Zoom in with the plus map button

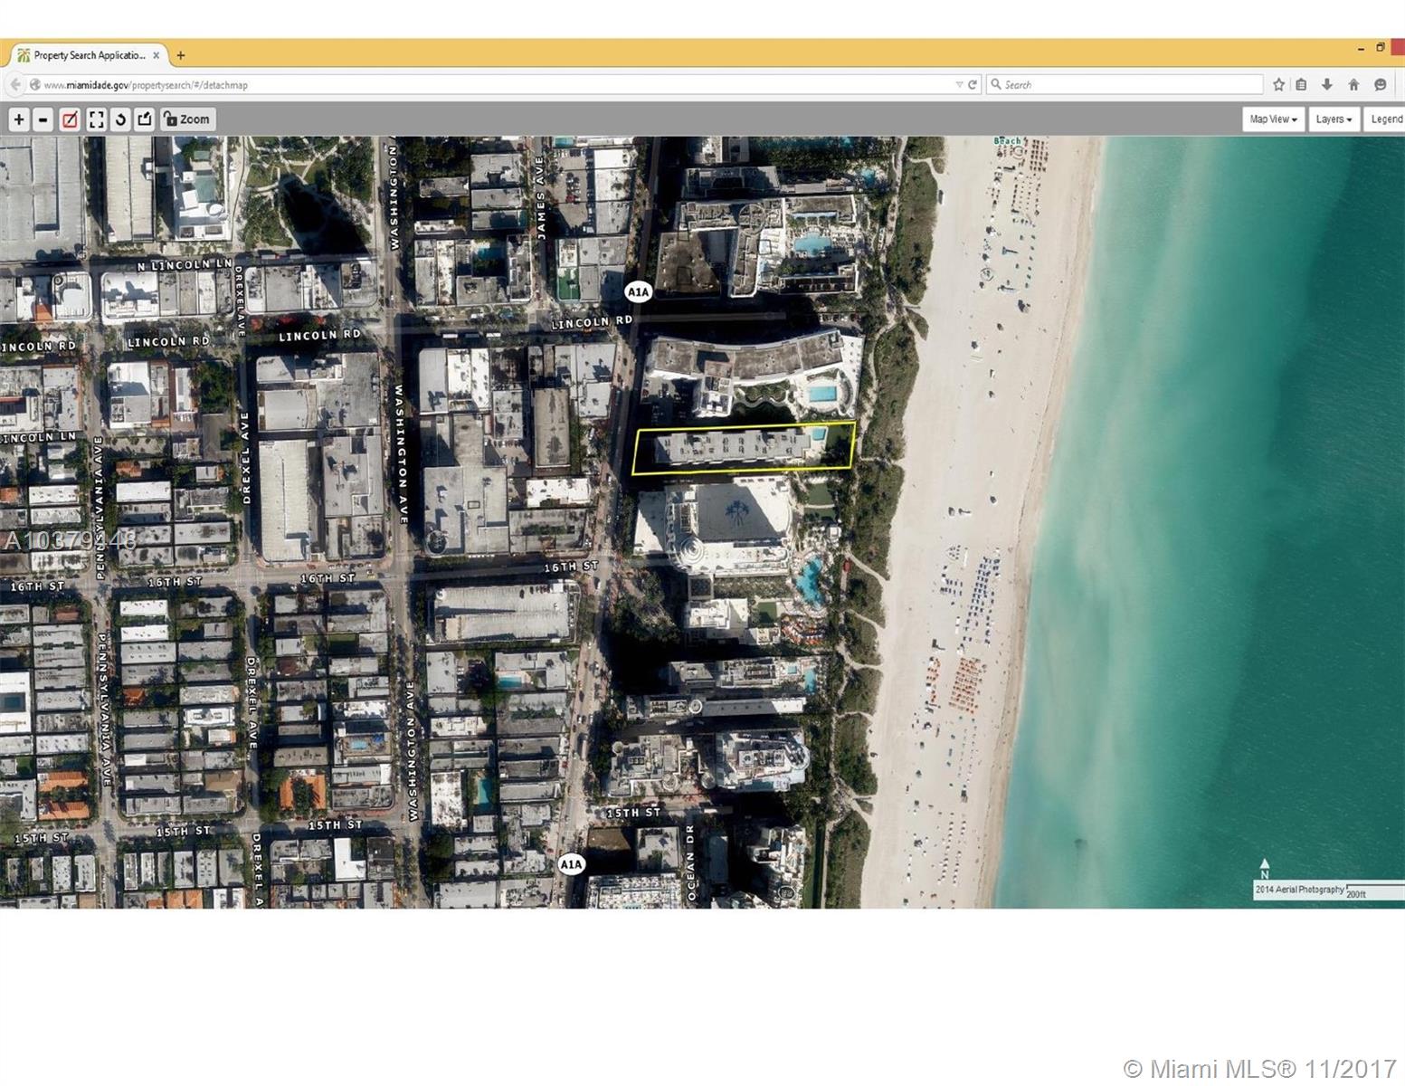coord(19,119)
